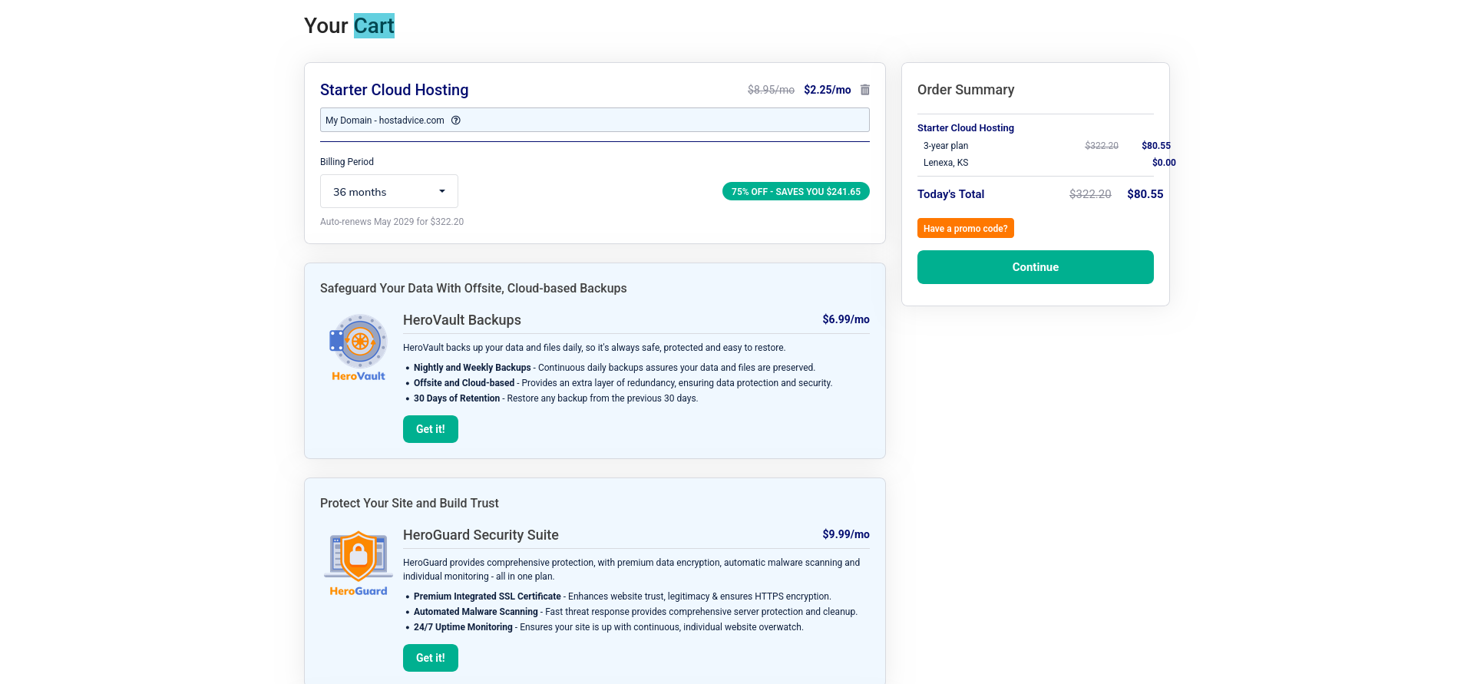This screenshot has height=684, width=1474.
Task: Click the Your Cart page heading
Action: [349, 26]
